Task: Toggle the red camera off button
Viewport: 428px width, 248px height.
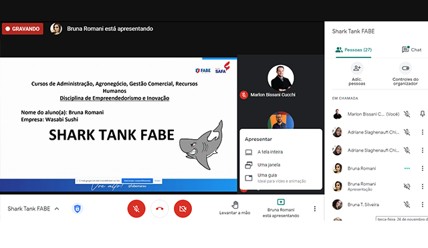Action: point(183,209)
